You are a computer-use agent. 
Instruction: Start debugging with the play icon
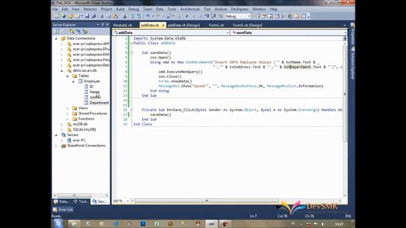tap(187, 16)
